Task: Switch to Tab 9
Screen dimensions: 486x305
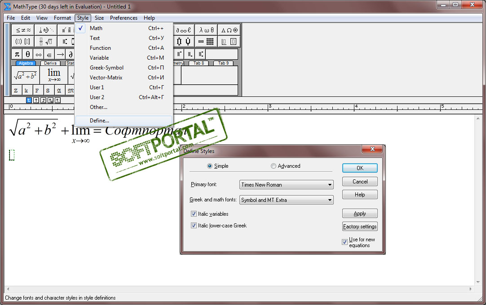Action: coord(224,63)
